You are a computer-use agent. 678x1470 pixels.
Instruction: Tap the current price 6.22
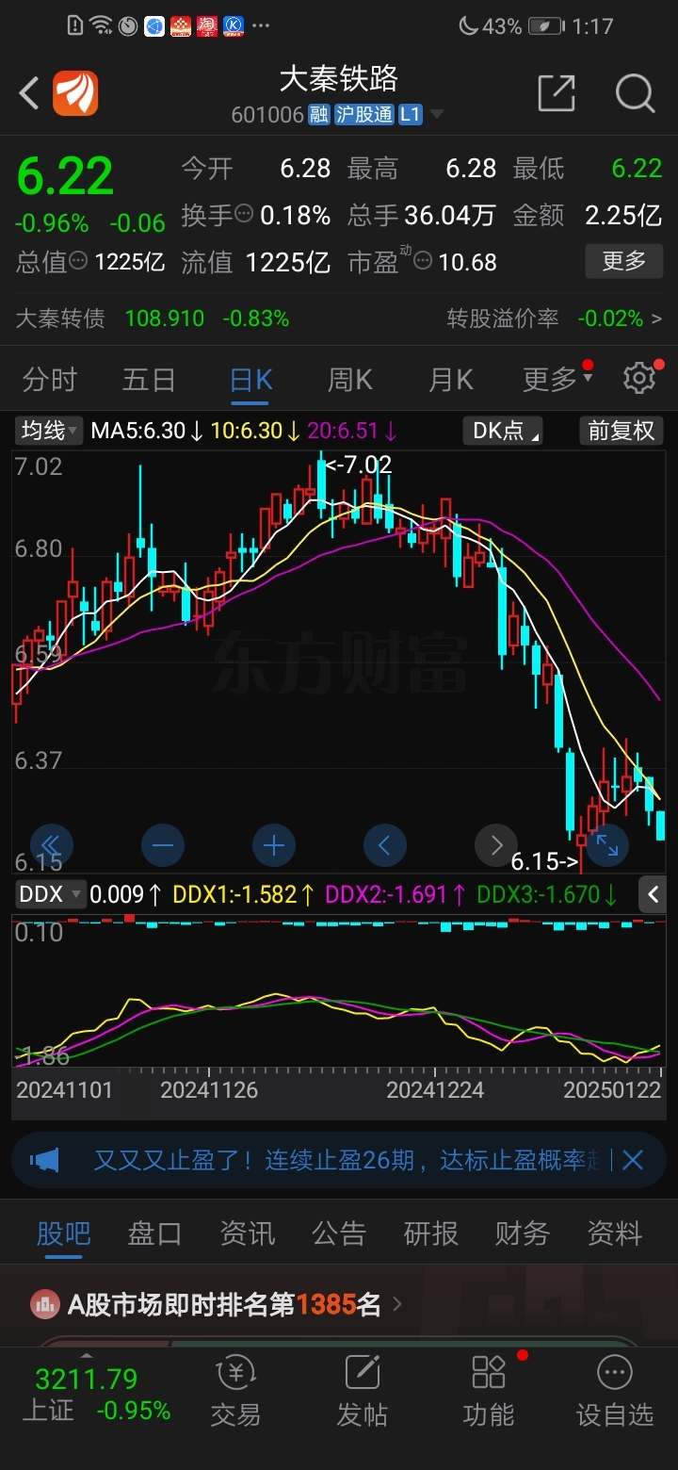(65, 175)
